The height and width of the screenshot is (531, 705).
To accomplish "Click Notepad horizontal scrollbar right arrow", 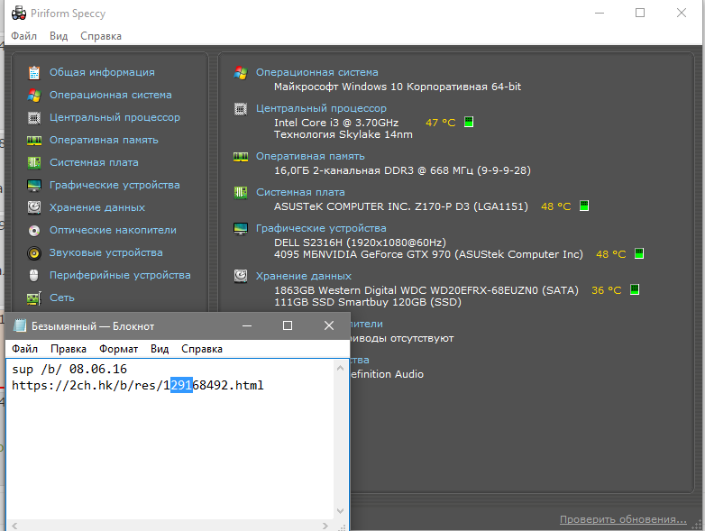I will pyautogui.click(x=325, y=526).
